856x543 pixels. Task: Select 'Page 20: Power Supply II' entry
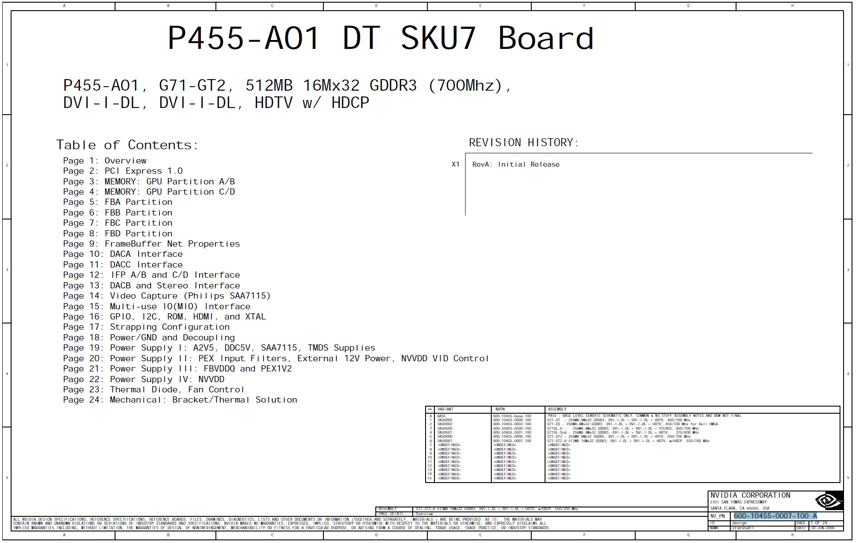click(x=276, y=359)
